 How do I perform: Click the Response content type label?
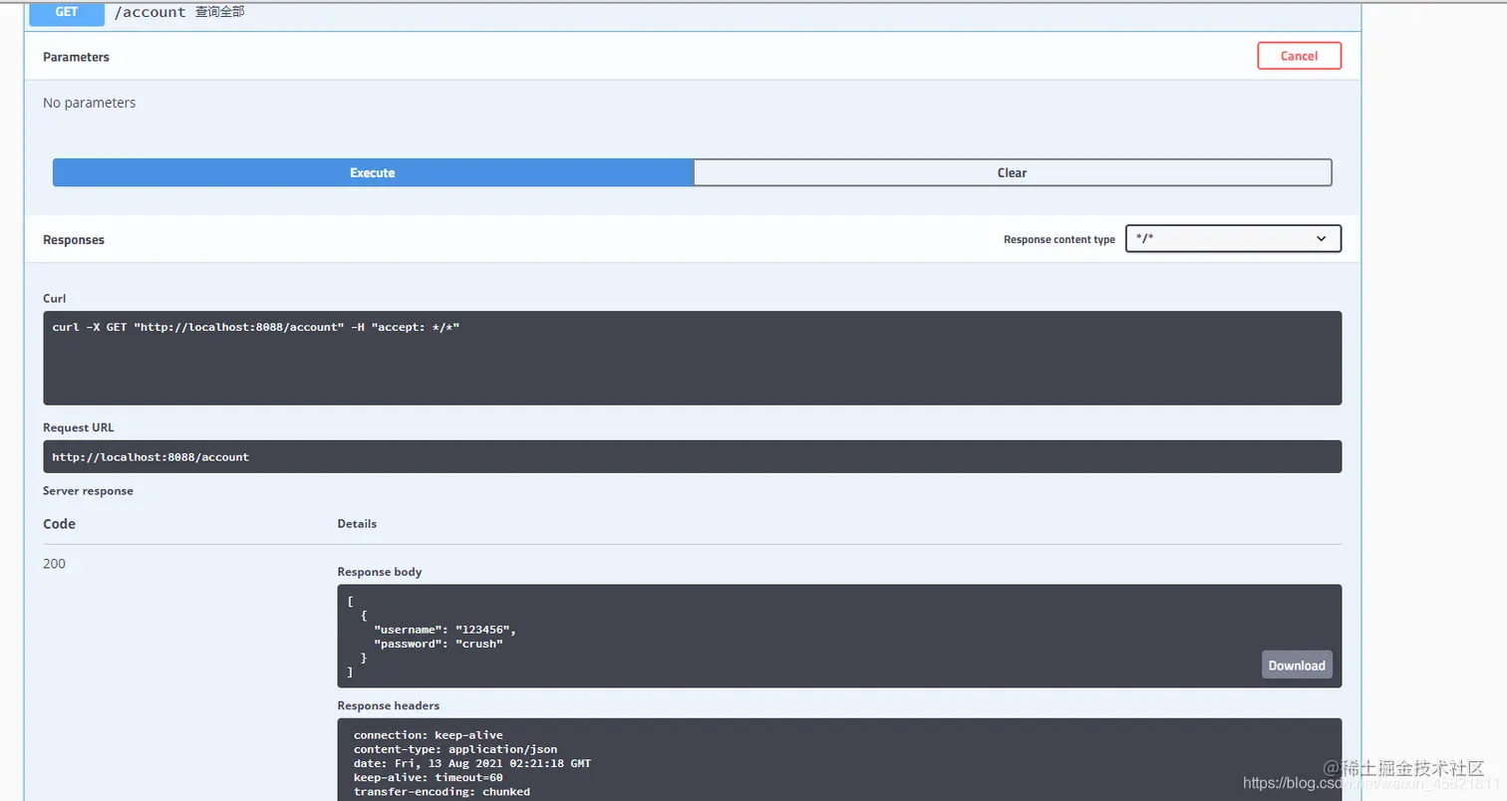point(1059,240)
